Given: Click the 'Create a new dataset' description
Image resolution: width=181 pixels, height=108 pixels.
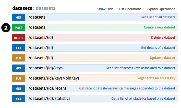Looking at the screenshot, I should pyautogui.click(x=159, y=27).
